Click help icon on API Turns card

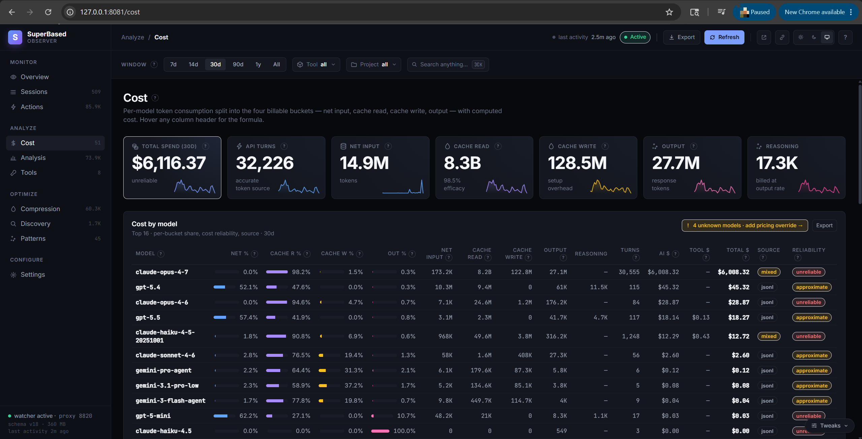284,146
